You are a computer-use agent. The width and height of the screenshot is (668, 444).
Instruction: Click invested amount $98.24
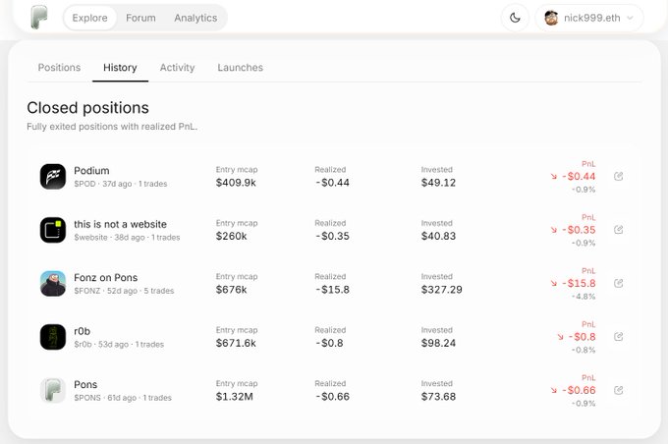438,343
